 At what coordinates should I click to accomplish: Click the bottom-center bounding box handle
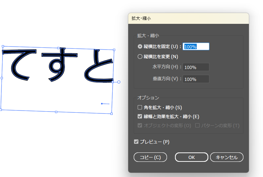click(x=56, y=112)
